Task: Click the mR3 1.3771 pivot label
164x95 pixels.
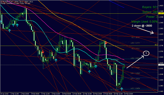Action: pos(135,43)
